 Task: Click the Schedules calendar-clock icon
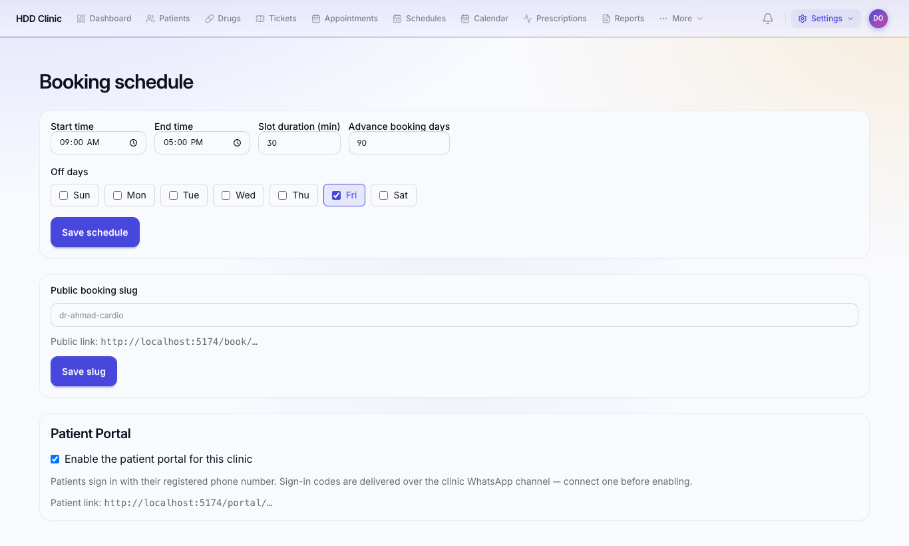point(397,19)
